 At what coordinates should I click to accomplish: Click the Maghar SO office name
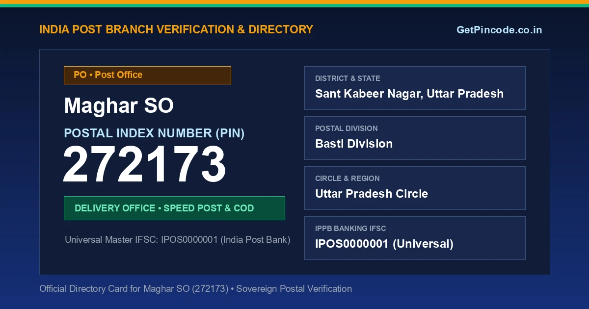119,106
